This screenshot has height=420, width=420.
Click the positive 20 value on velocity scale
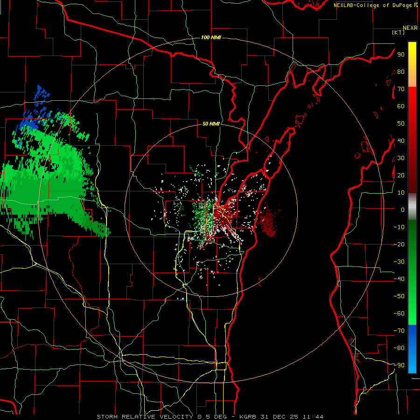coord(401,175)
